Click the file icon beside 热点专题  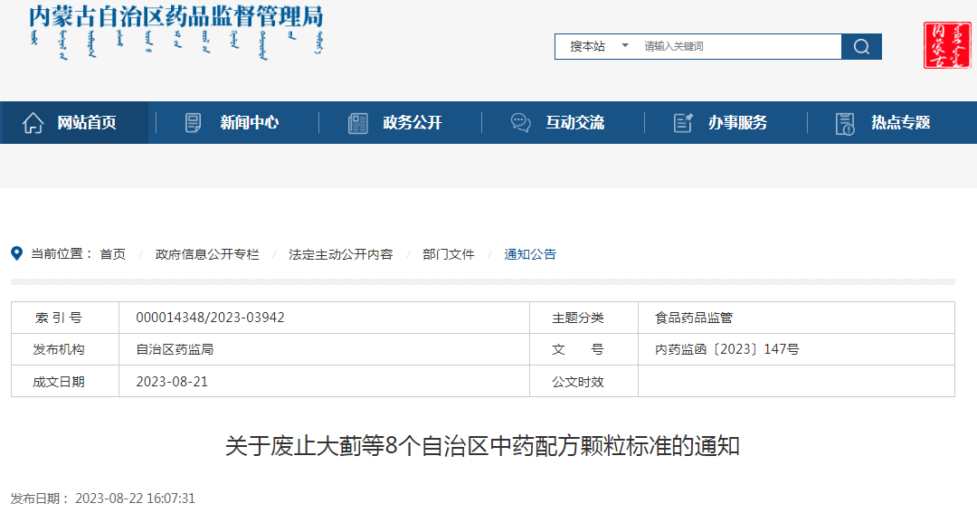click(845, 123)
